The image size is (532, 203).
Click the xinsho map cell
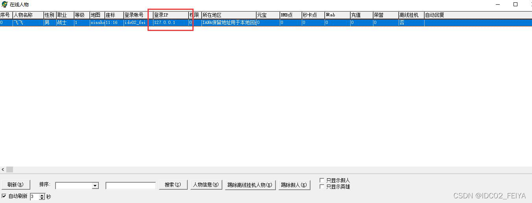point(97,23)
